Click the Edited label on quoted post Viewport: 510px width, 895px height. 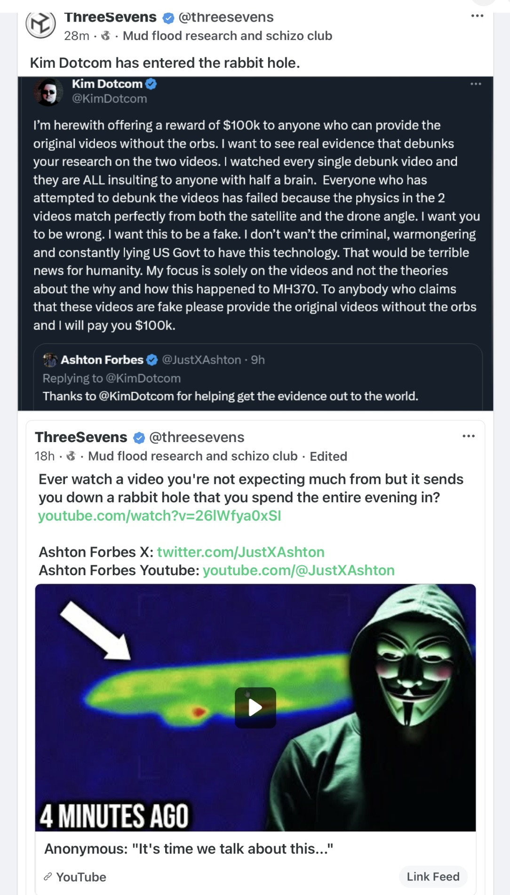tap(328, 456)
